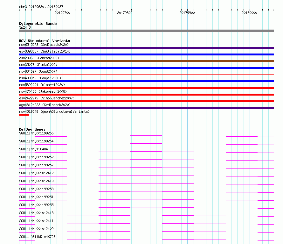
Task: Click the 20180000 ruler position label
Action: 249,13
